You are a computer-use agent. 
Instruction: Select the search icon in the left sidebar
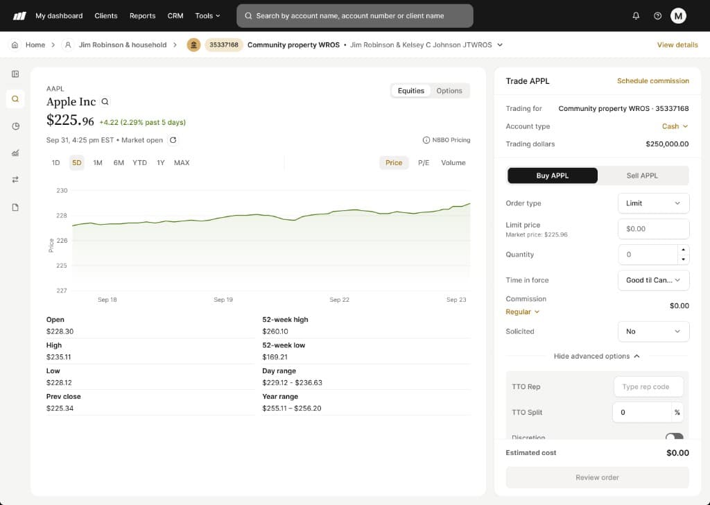15,99
